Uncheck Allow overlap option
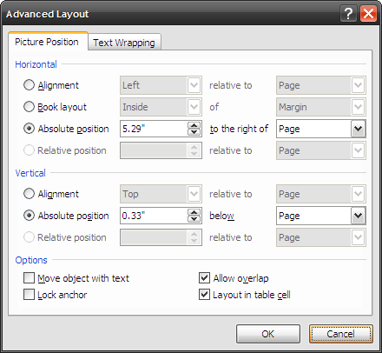Screen dimensions: 382x353 click(x=204, y=277)
